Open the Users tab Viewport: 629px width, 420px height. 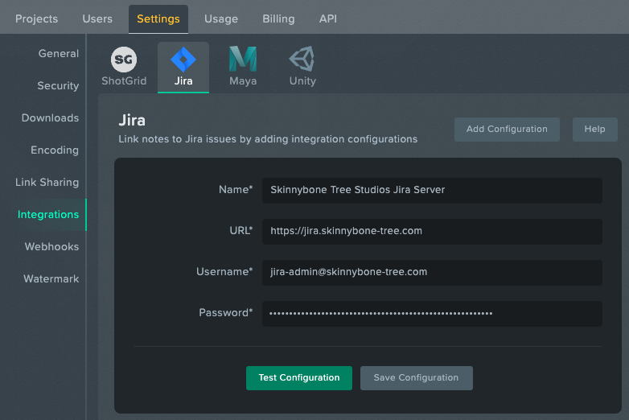(x=97, y=19)
